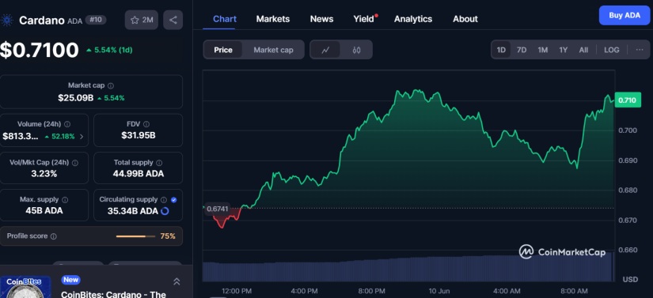Viewport: 653px width, 298px height.
Task: Click the #10 rank badge
Action: (x=95, y=20)
